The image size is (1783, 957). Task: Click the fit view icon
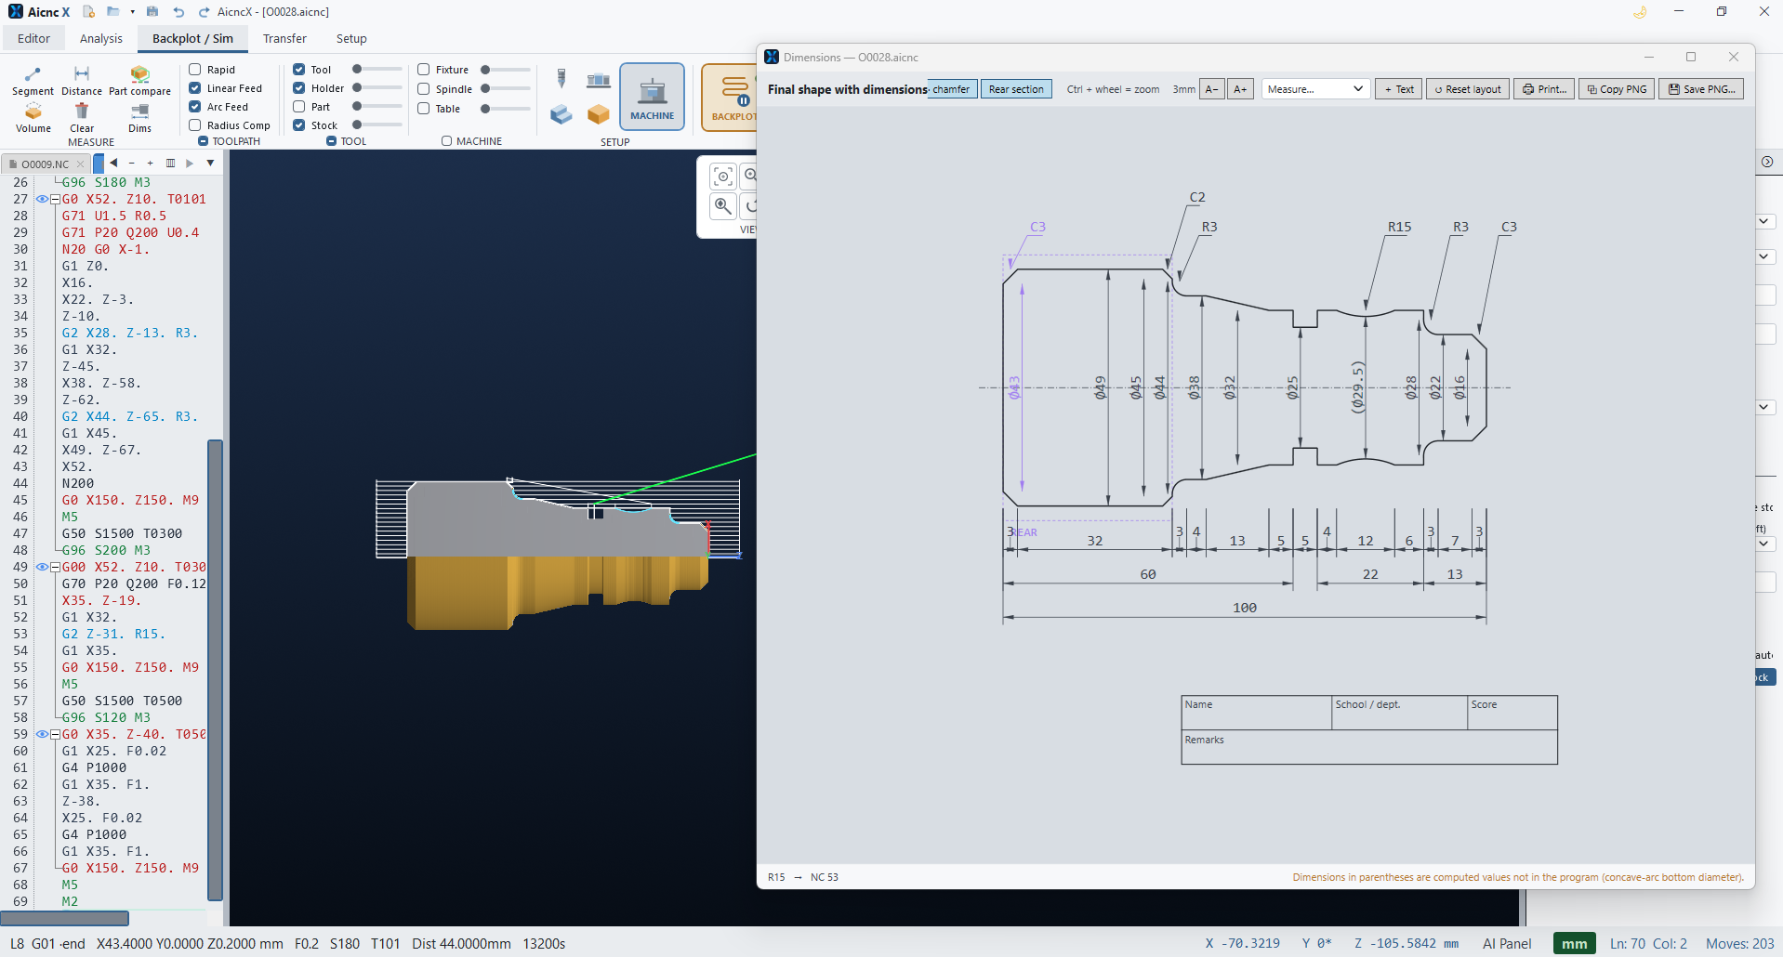[723, 176]
